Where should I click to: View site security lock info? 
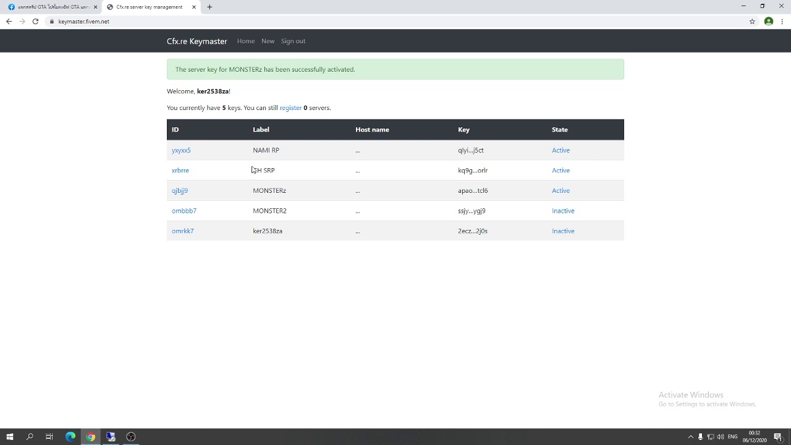[x=53, y=21]
